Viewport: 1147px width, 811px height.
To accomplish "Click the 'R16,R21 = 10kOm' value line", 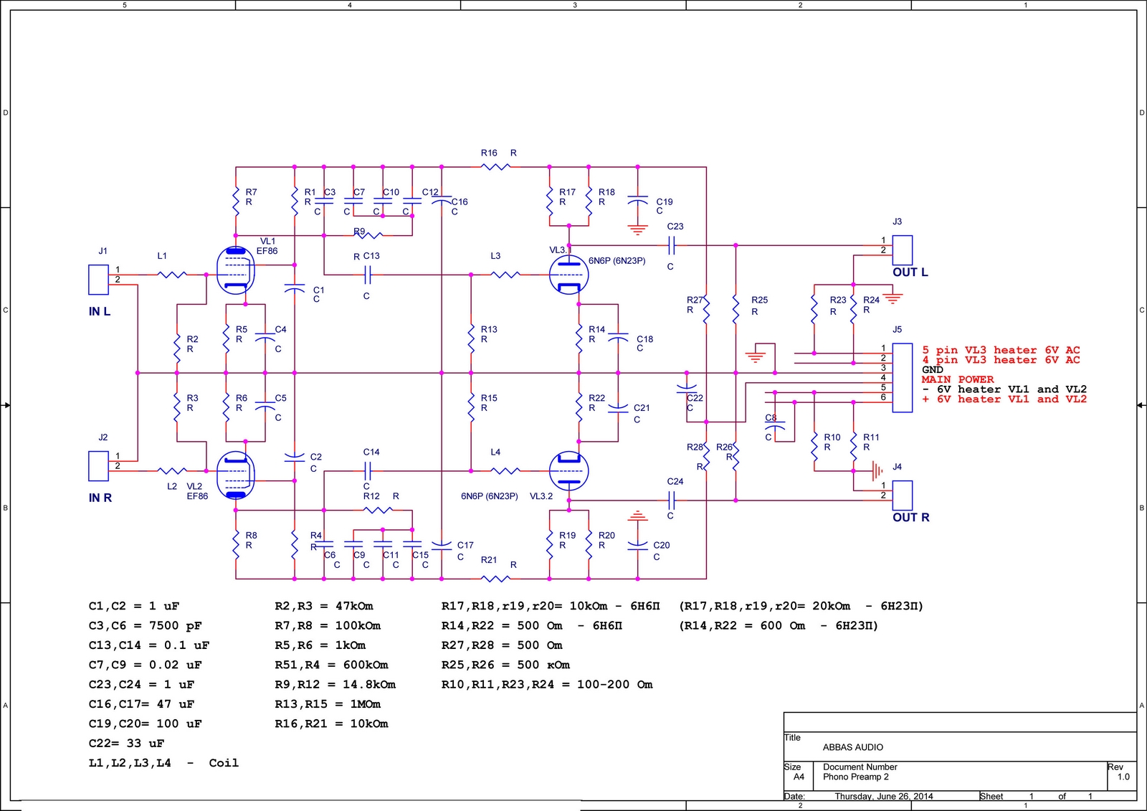I will point(331,724).
